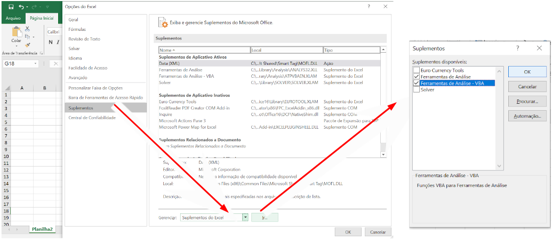
Task: Click the Colar paste icon
Action: (16, 34)
